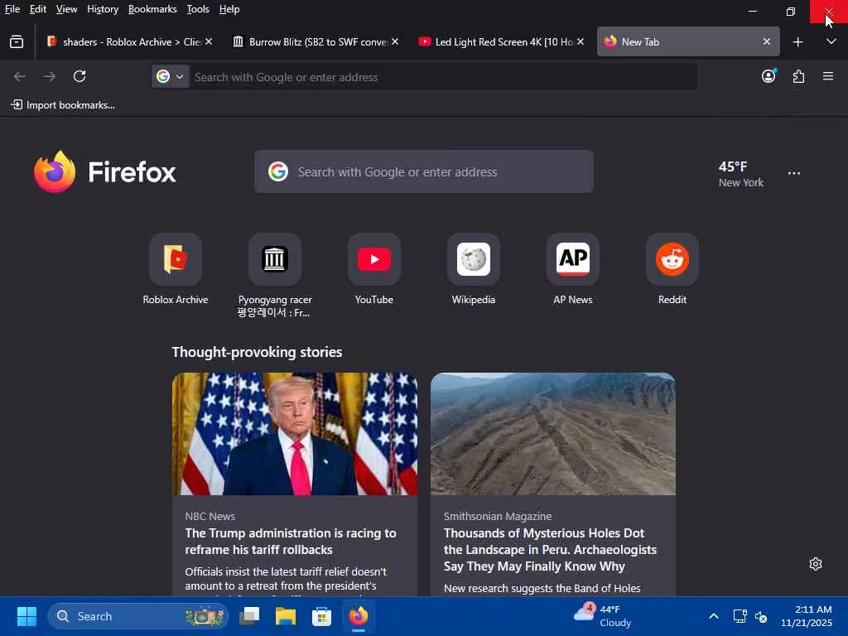Open the Help menu

click(229, 9)
